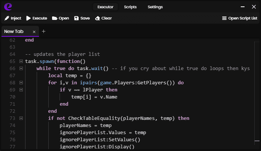This screenshot has height=151, width=261.
Task: Click 'temp[i] = v.Name' in the code
Action: (94, 97)
